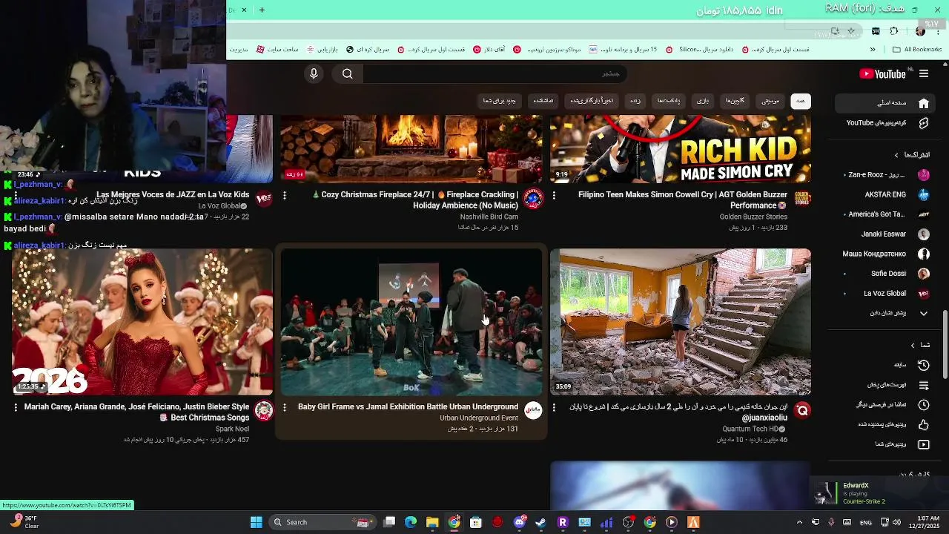Screen dimensions: 949x534
Task: Show hidden system tray icons
Action: click(799, 522)
